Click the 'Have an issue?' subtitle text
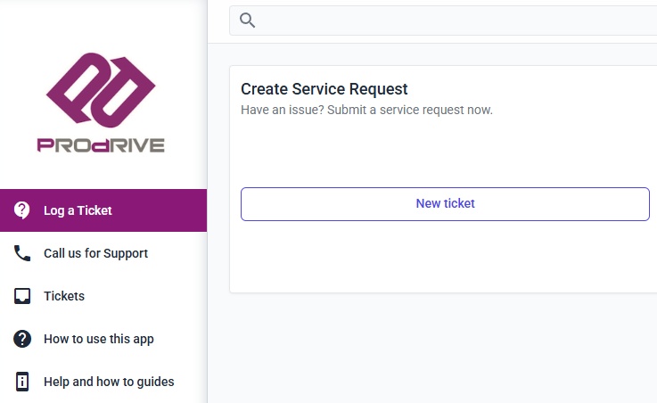 coord(366,111)
